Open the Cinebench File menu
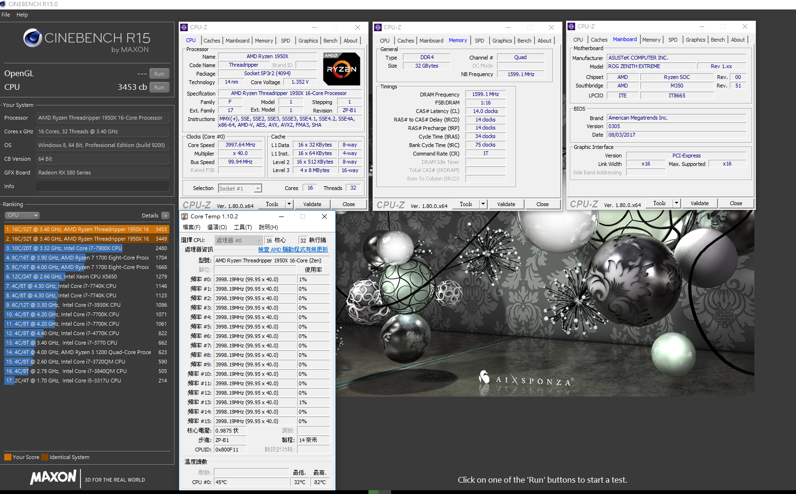This screenshot has width=796, height=494. (x=6, y=15)
